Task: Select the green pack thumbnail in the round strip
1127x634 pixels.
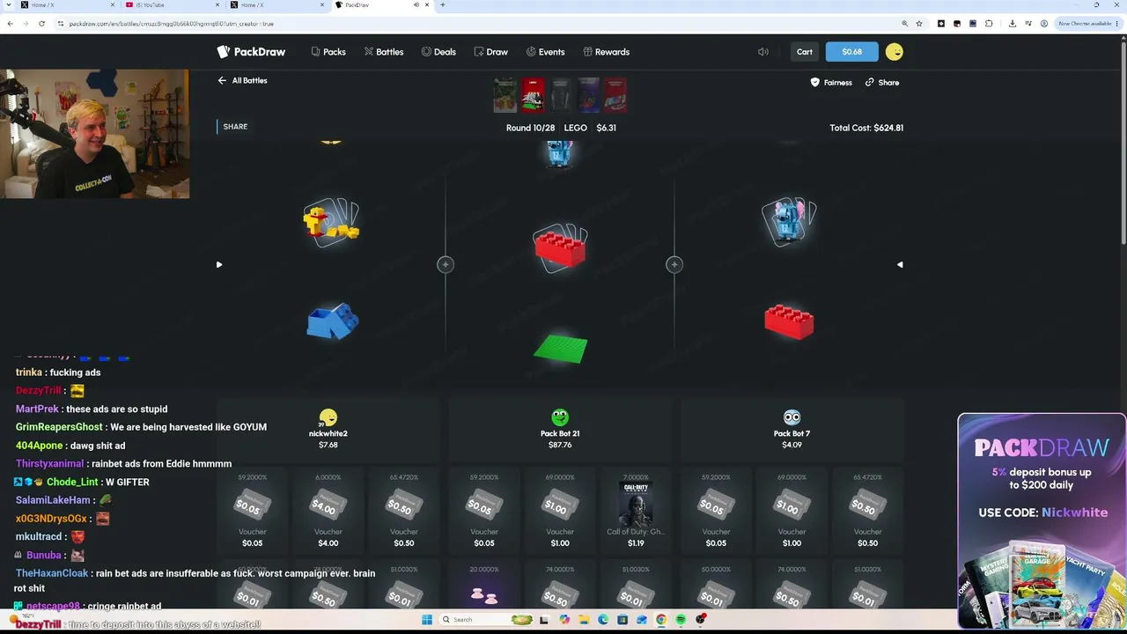Action: [505, 95]
